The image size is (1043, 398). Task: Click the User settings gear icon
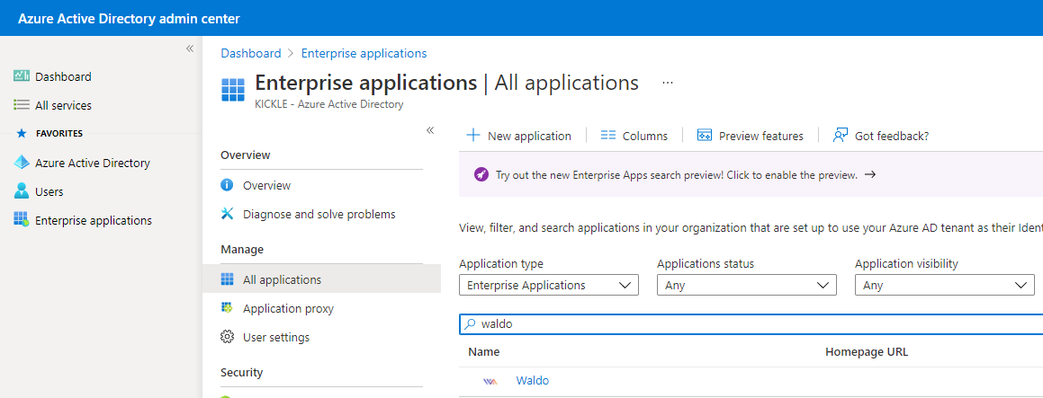tap(227, 337)
